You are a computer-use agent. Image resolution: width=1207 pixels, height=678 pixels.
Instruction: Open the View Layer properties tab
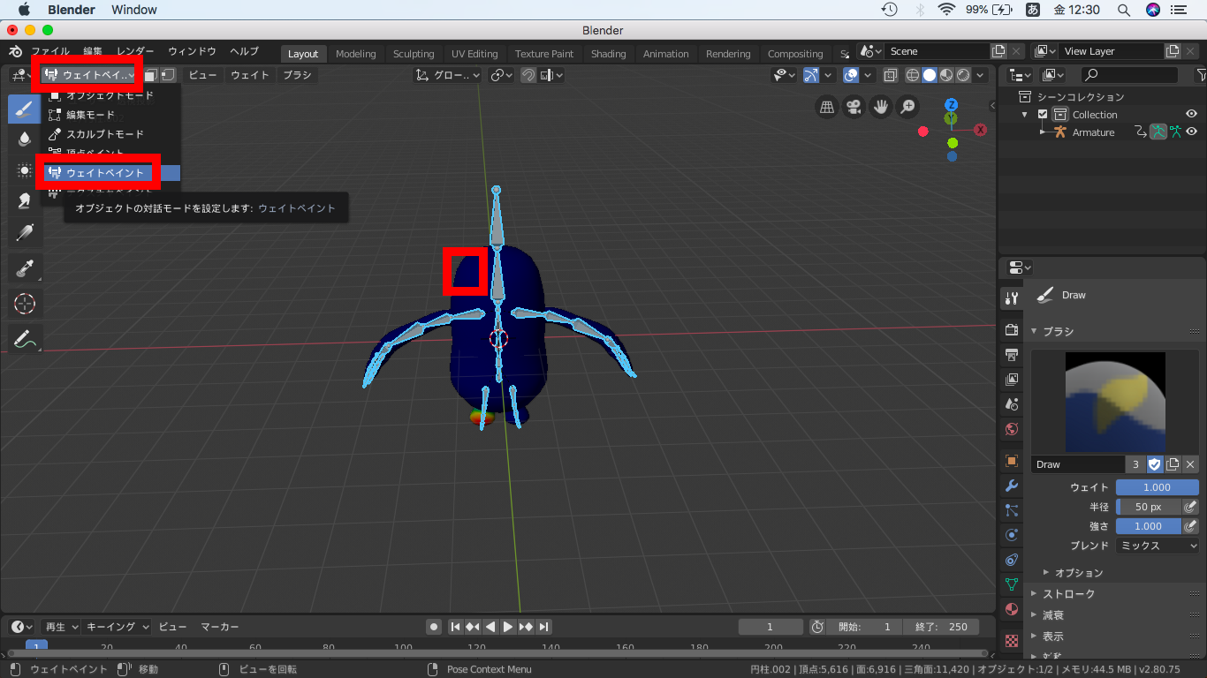click(1012, 380)
